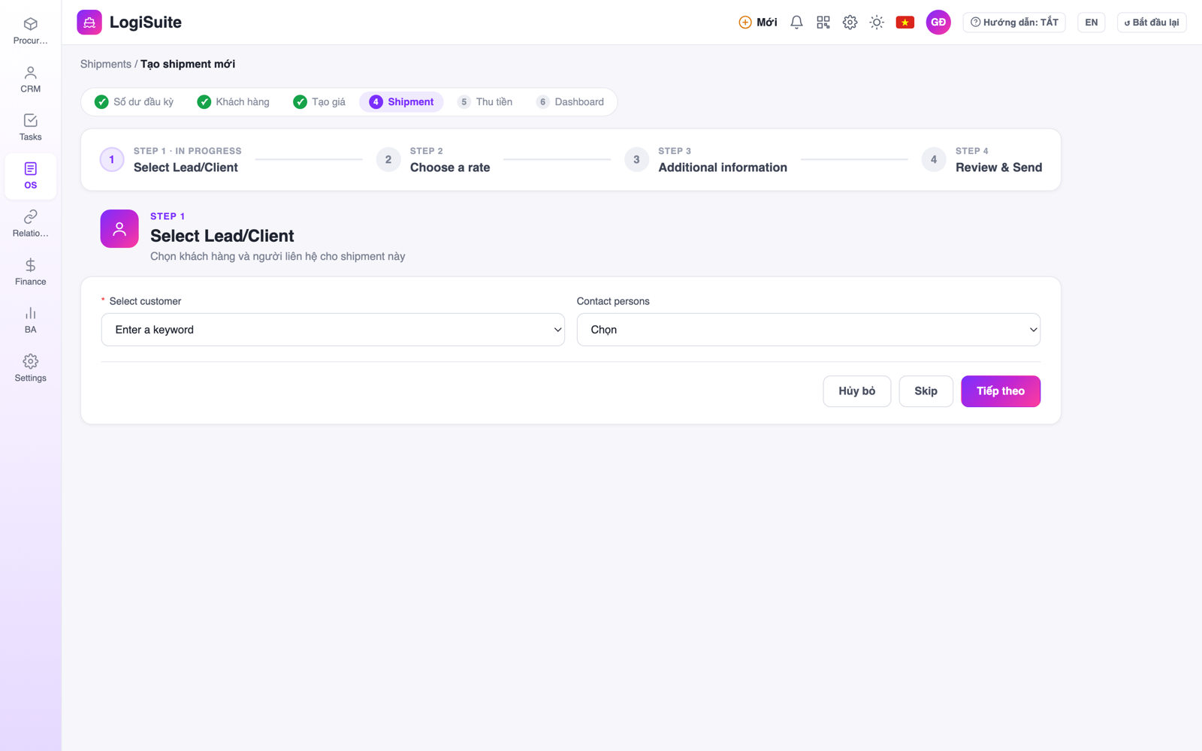Open notifications bell icon

(796, 23)
